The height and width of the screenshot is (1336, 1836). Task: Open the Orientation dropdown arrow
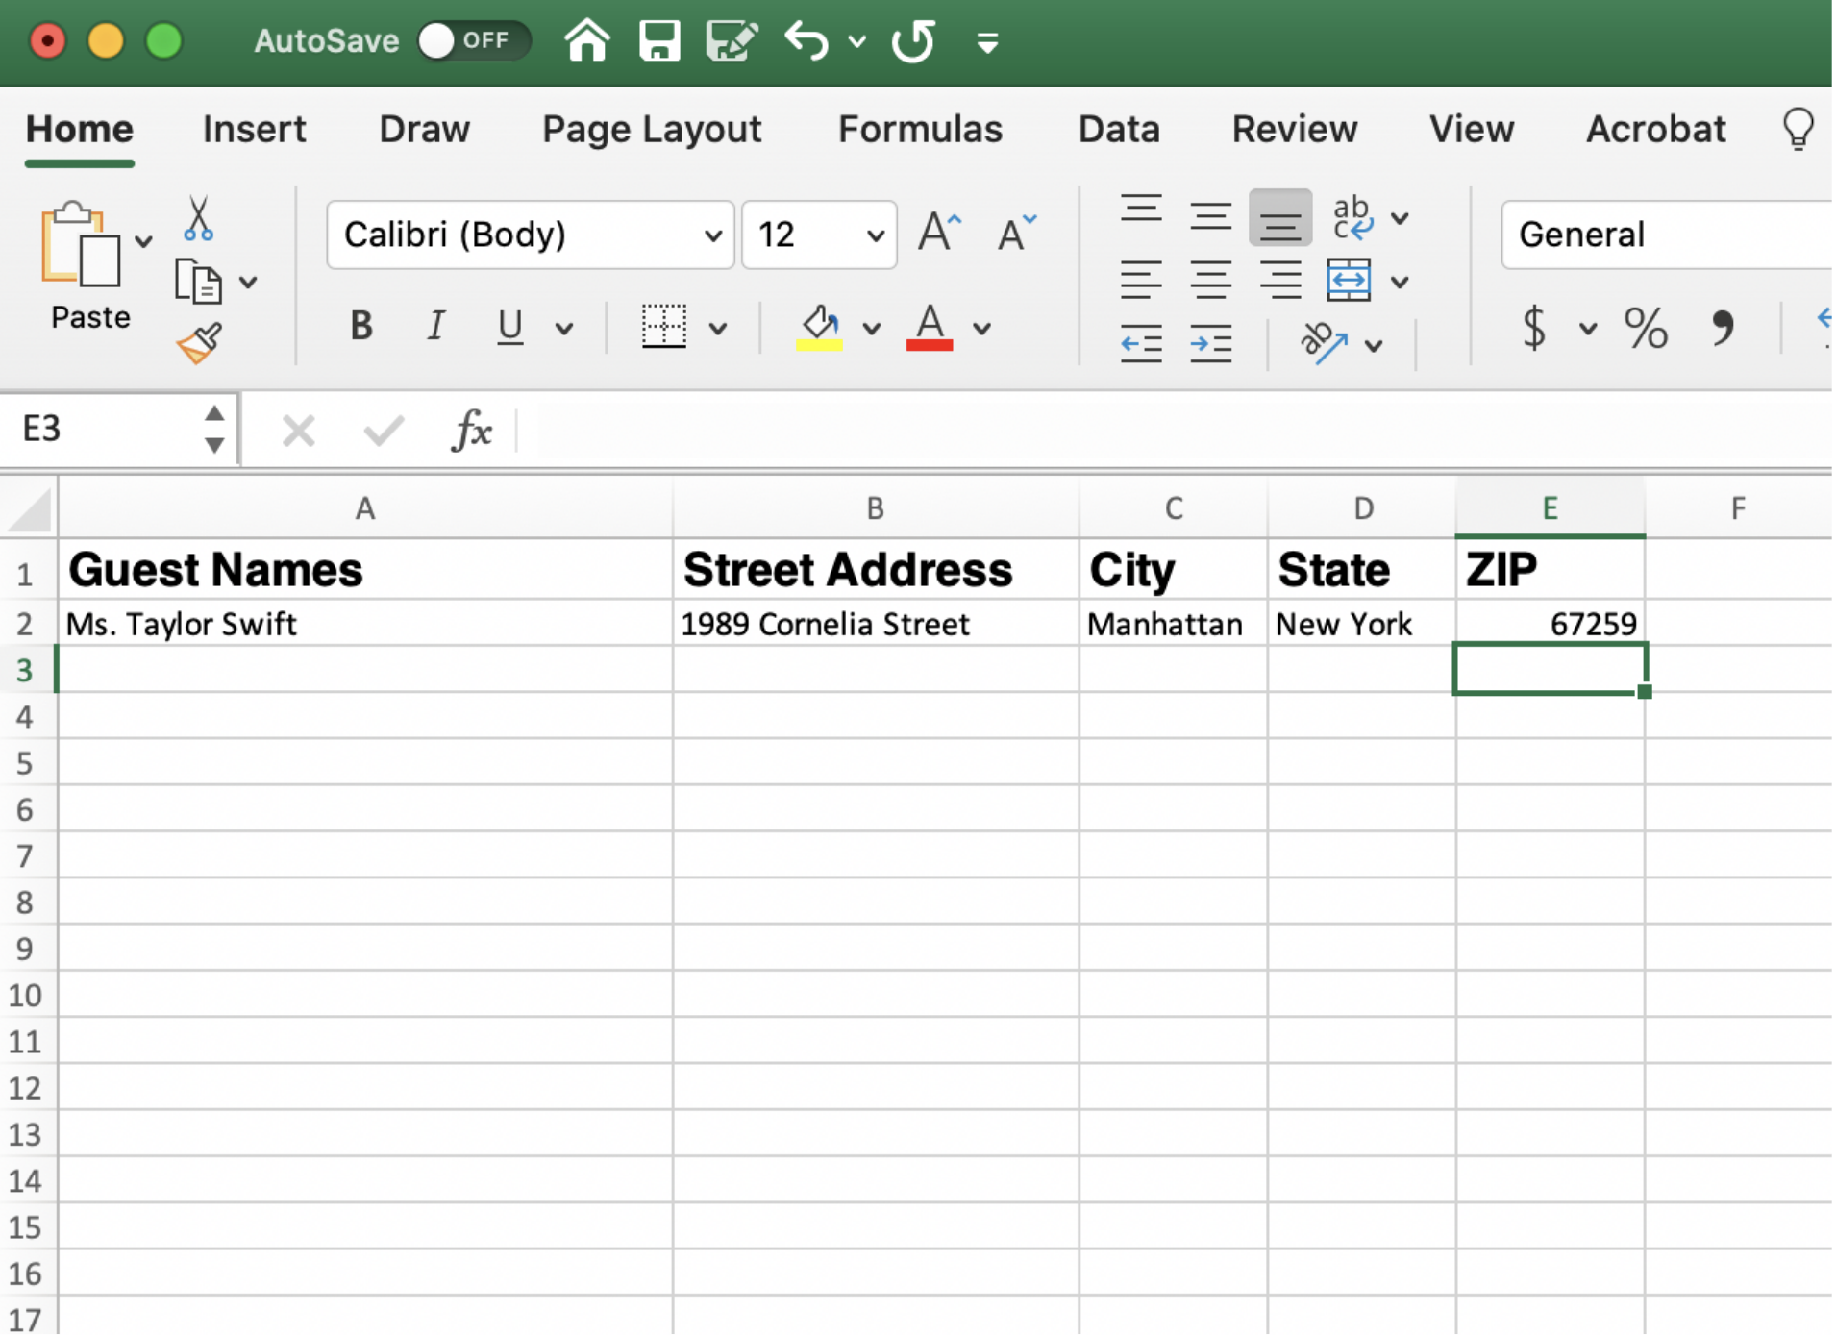point(1374,346)
